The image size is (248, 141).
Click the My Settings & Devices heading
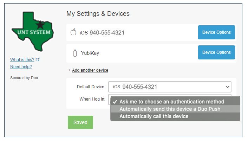pos(98,14)
